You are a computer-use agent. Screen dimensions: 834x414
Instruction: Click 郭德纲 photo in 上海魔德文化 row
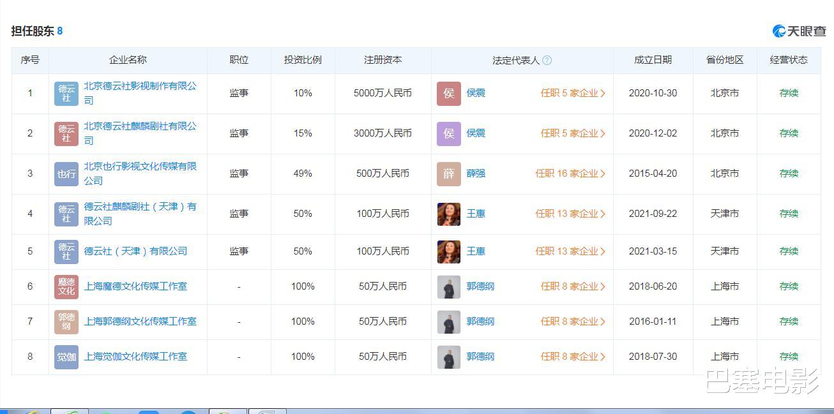[449, 286]
